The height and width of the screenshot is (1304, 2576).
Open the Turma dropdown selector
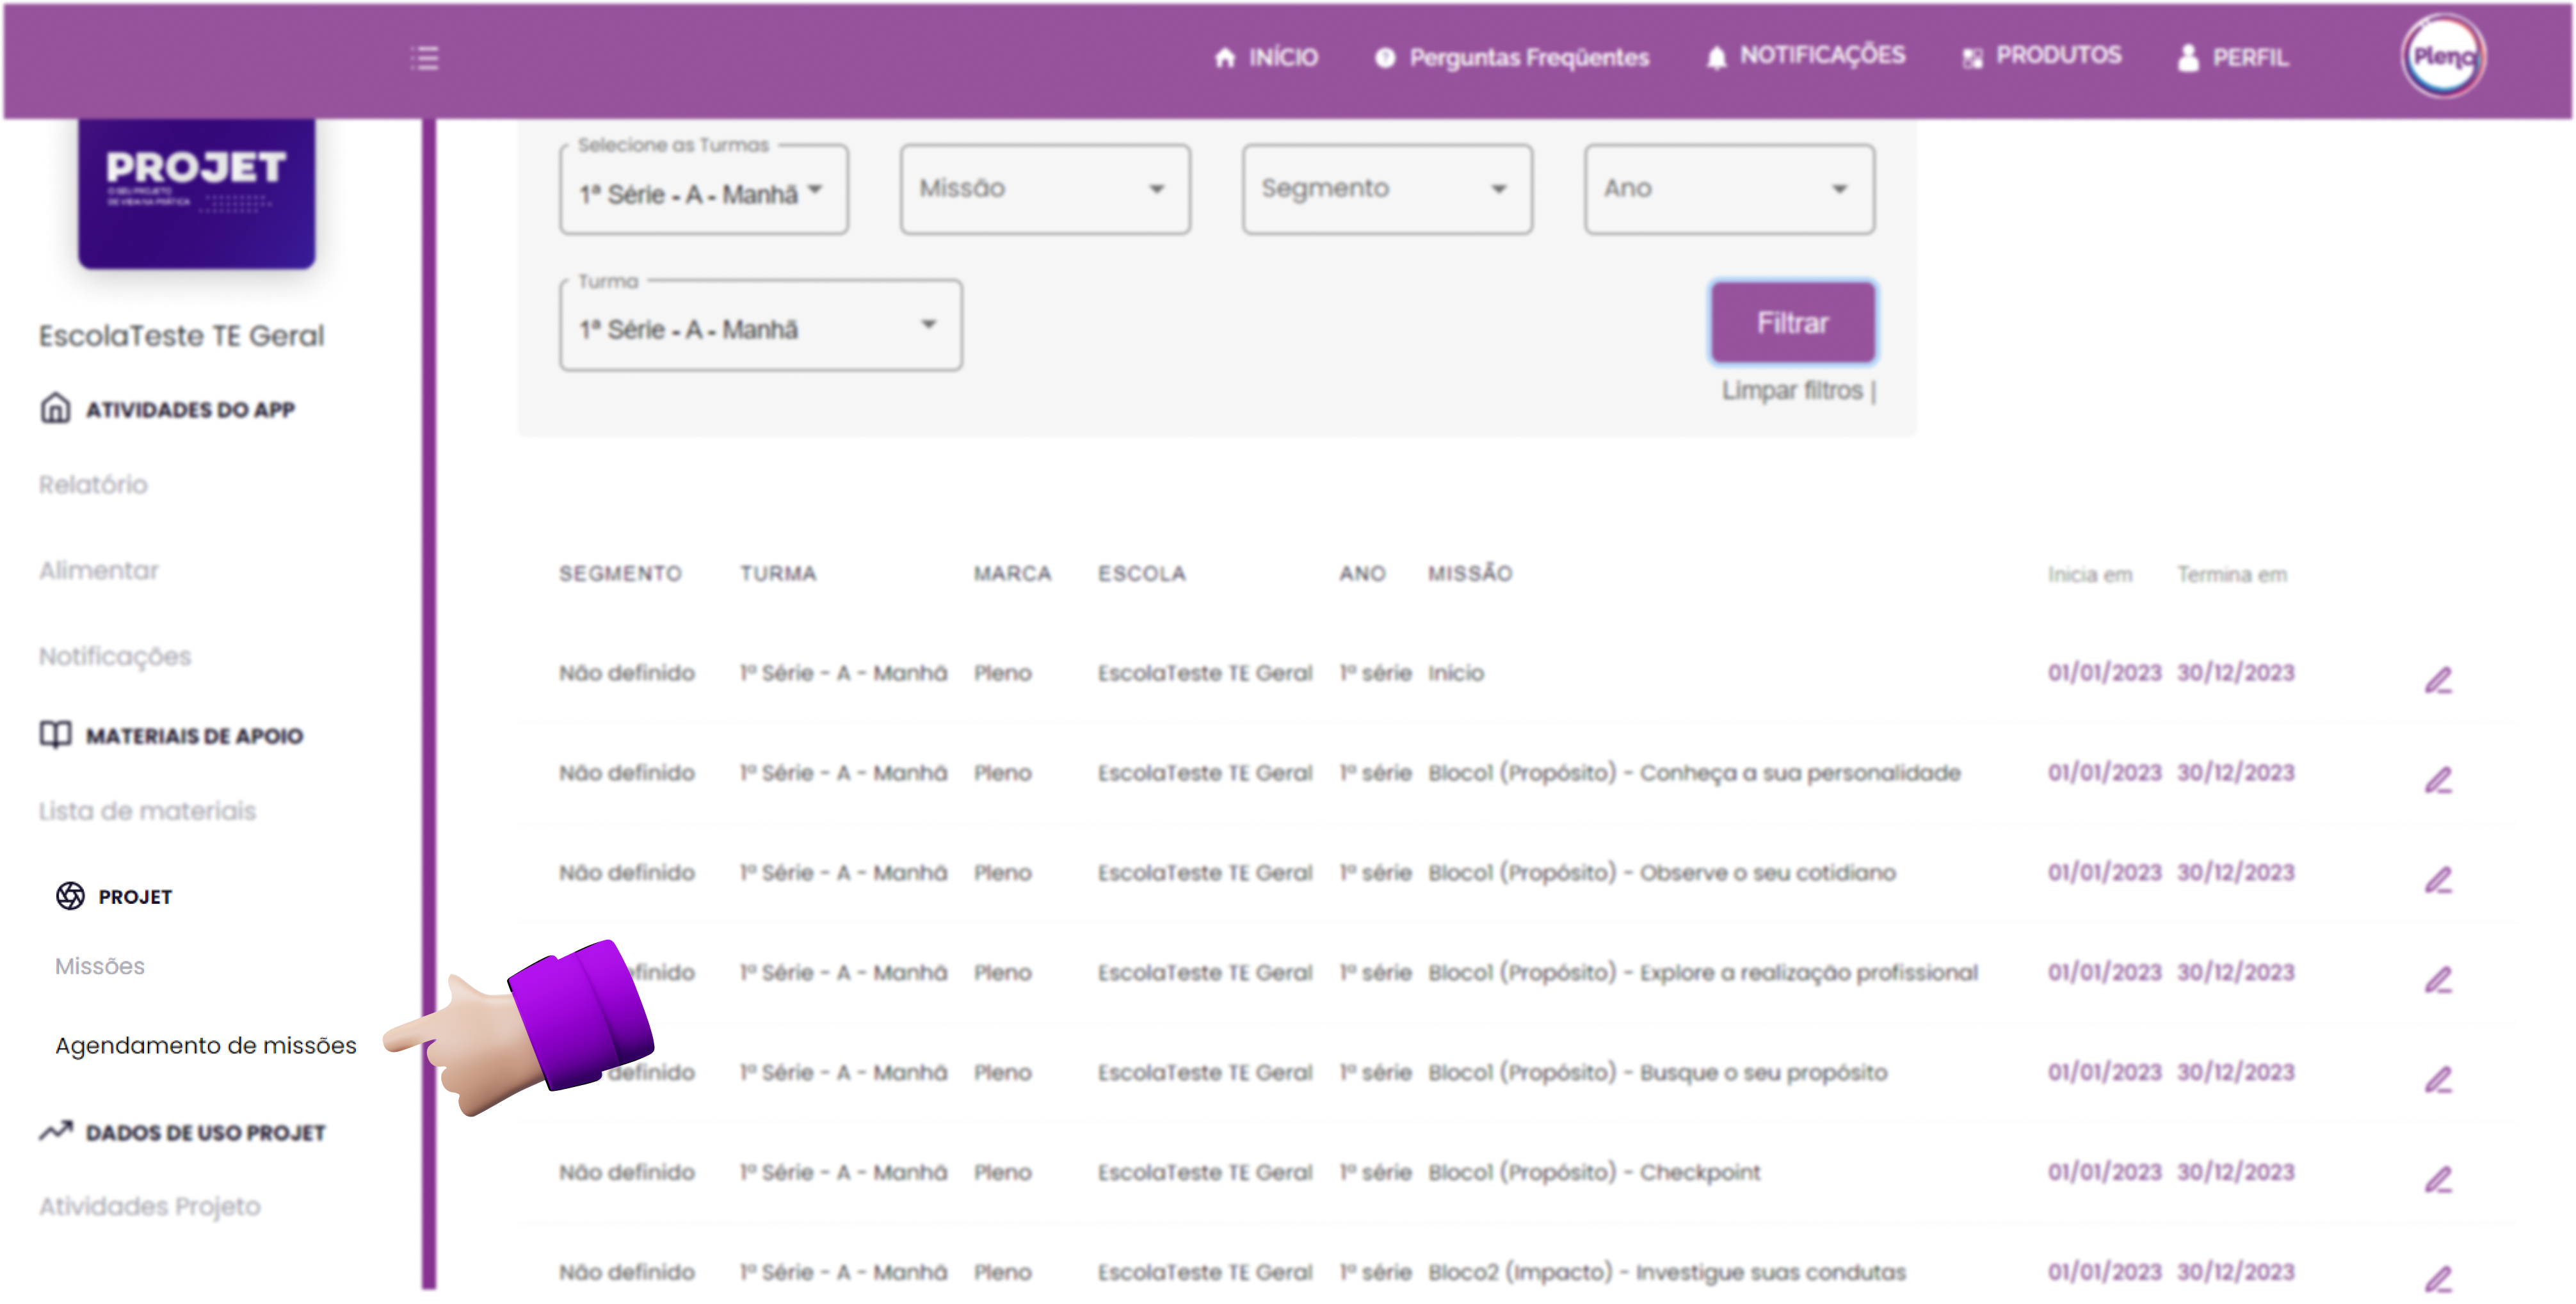coord(760,327)
